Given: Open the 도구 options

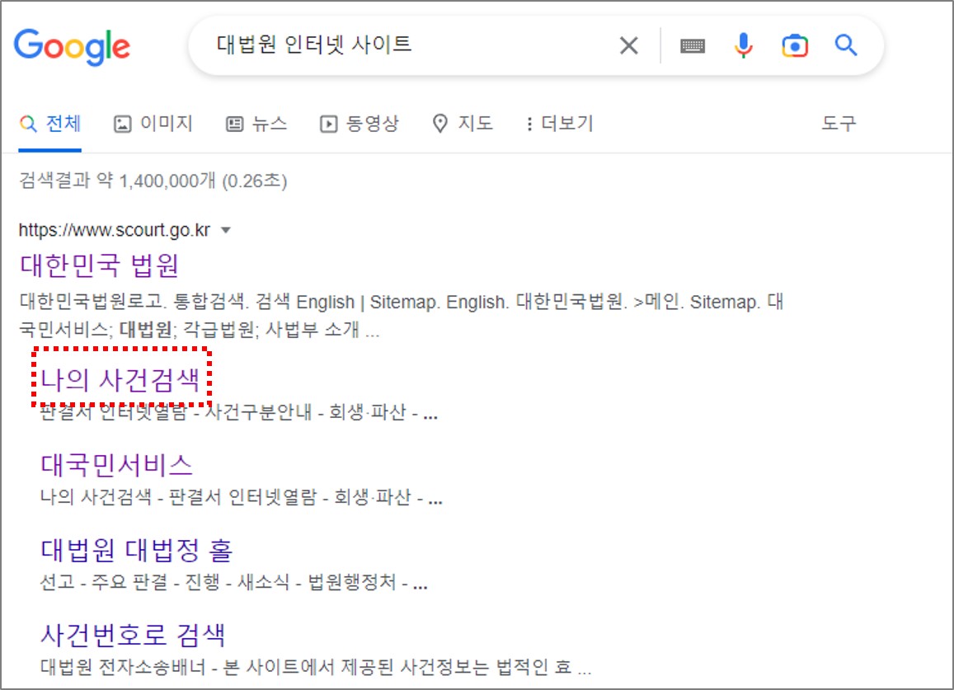Looking at the screenshot, I should (x=839, y=124).
